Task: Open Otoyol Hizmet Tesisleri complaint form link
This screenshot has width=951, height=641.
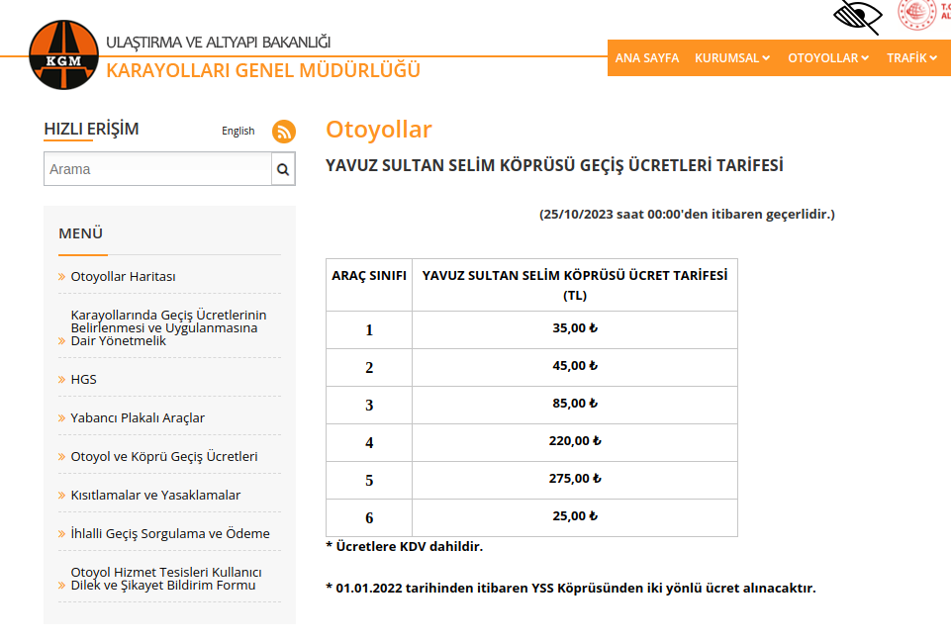Action: click(x=166, y=579)
